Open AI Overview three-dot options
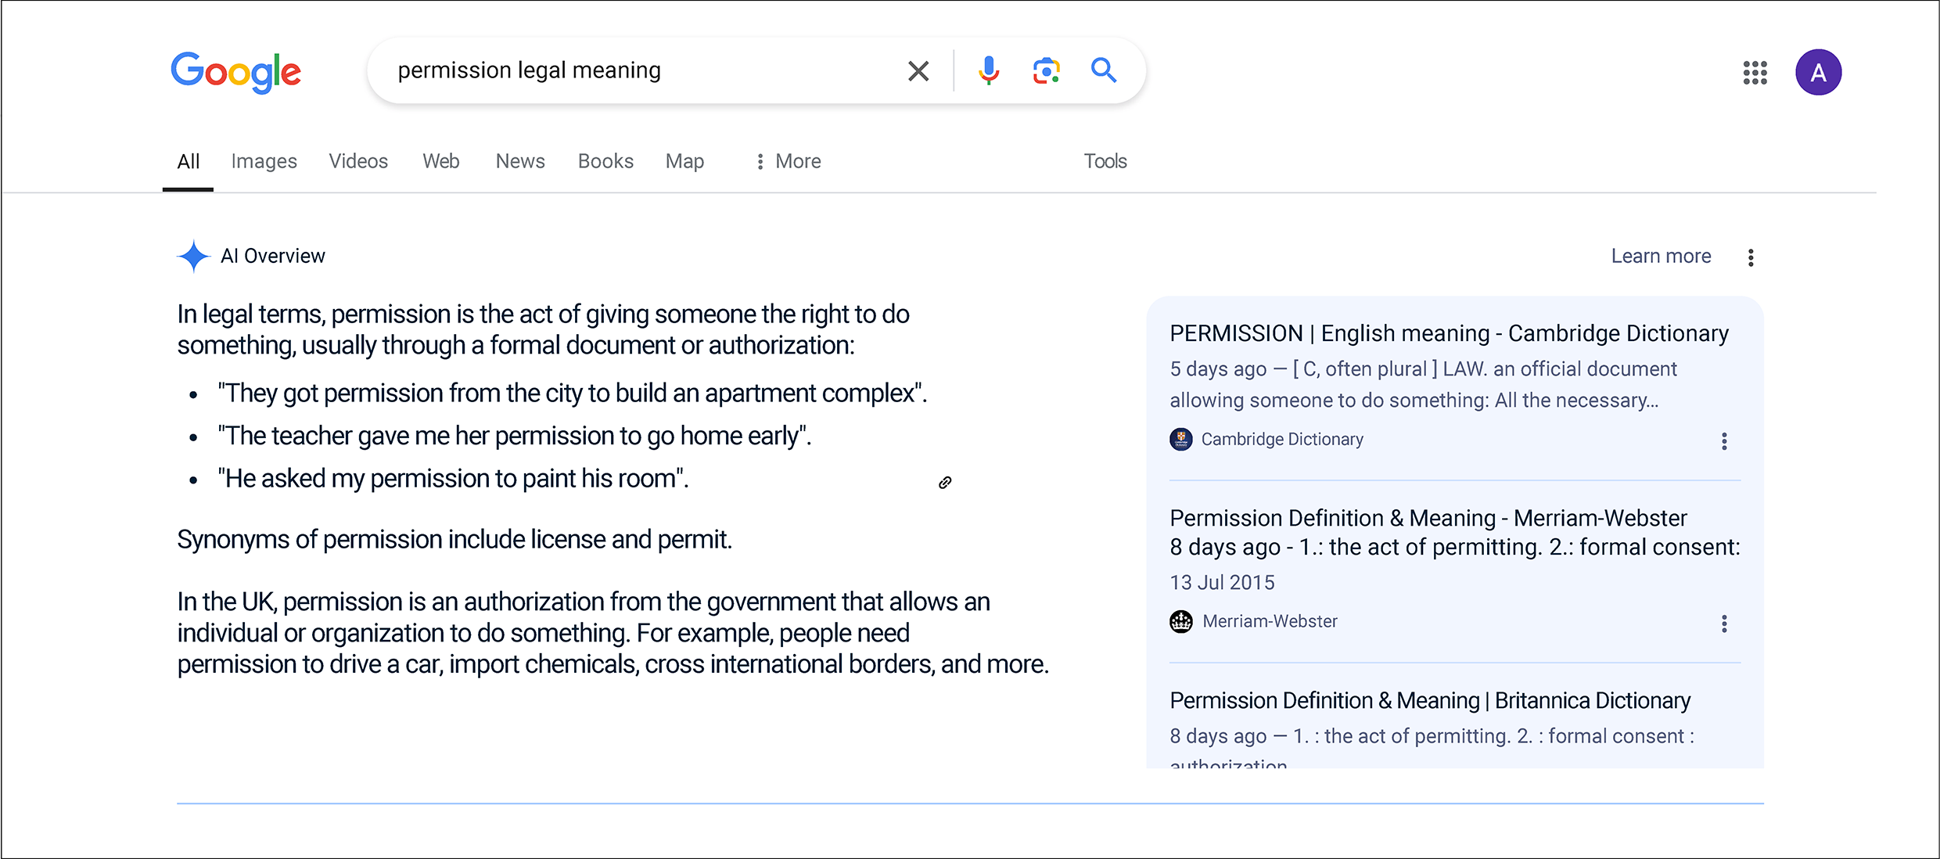Image resolution: width=1940 pixels, height=859 pixels. [1751, 257]
